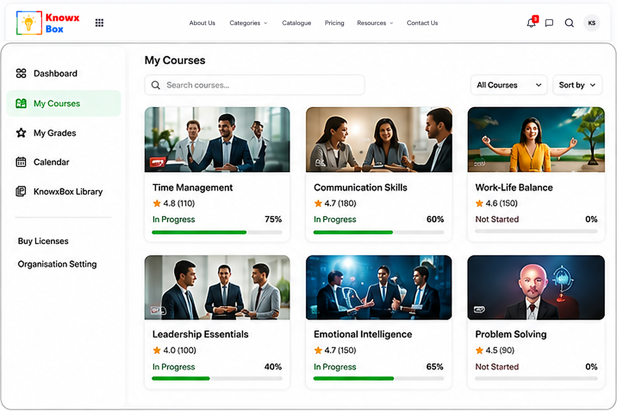Click the Time Management course thumbnail
The height and width of the screenshot is (411, 617).
click(217, 140)
